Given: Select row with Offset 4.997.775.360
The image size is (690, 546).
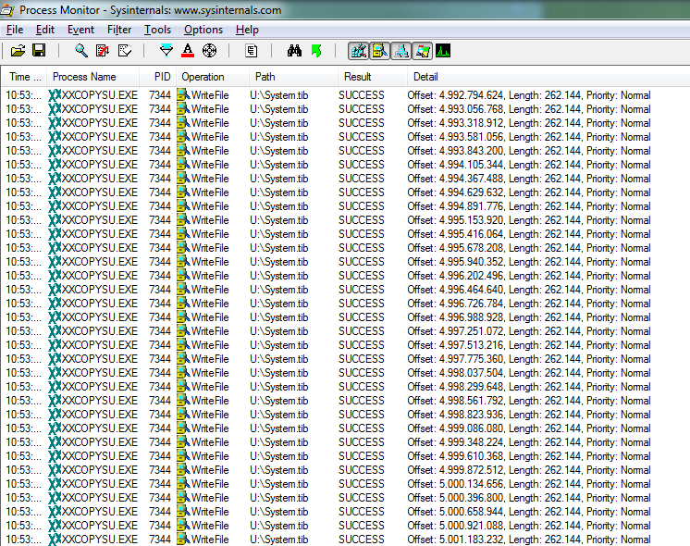Looking at the screenshot, I should click(x=345, y=359).
